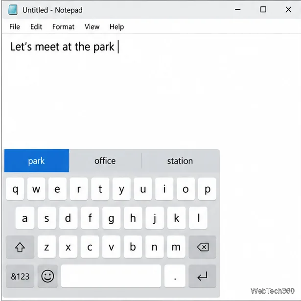Open the Help menu
The width and height of the screenshot is (301, 301).
pos(116,27)
